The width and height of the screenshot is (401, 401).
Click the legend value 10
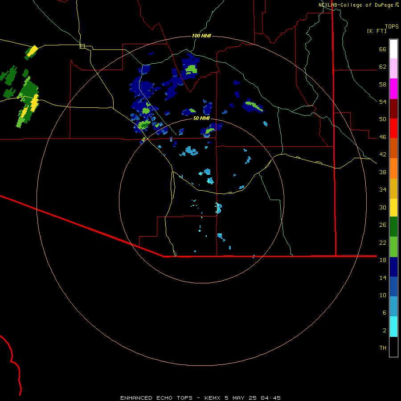tap(383, 295)
